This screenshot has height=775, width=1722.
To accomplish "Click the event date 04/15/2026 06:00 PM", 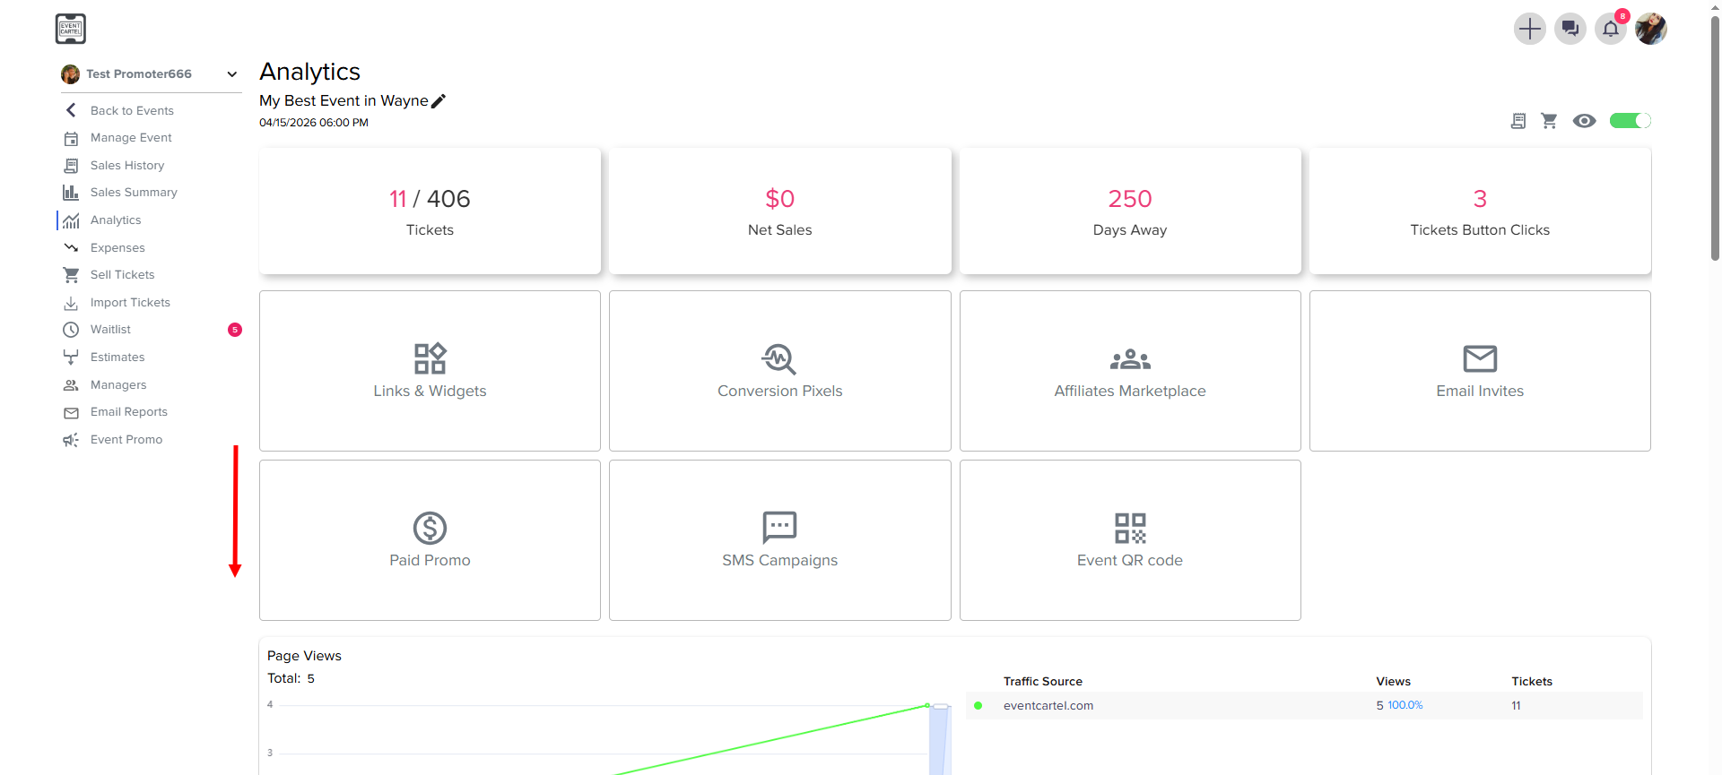I will [314, 123].
